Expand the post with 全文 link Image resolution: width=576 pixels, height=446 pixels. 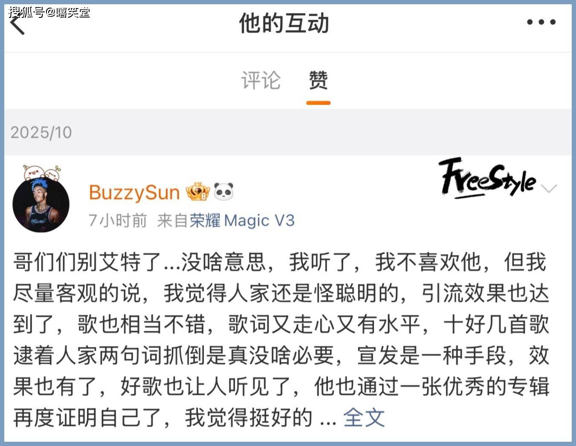pyautogui.click(x=364, y=417)
